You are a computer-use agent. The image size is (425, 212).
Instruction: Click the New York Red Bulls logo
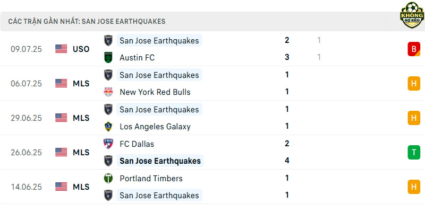(x=108, y=92)
